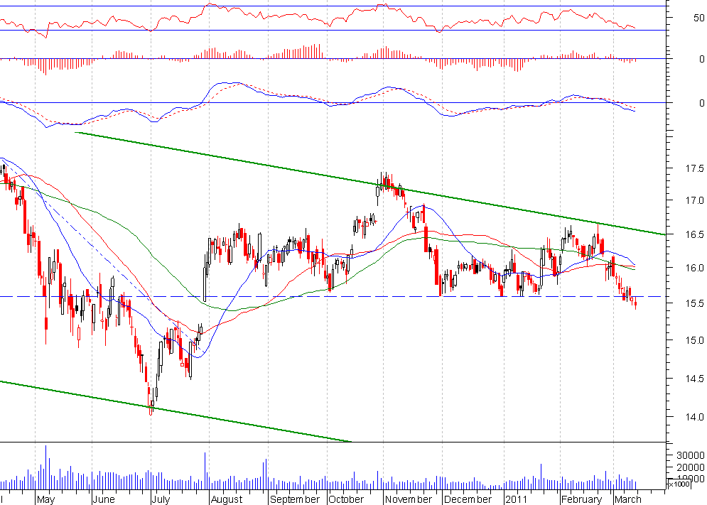Select the July month label
The height and width of the screenshot is (505, 707).
click(x=161, y=499)
